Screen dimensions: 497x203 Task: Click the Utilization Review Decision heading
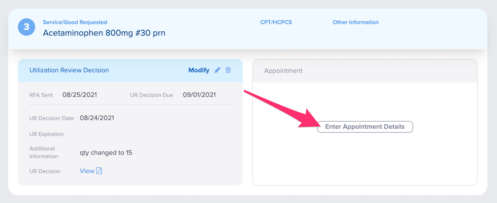point(69,70)
